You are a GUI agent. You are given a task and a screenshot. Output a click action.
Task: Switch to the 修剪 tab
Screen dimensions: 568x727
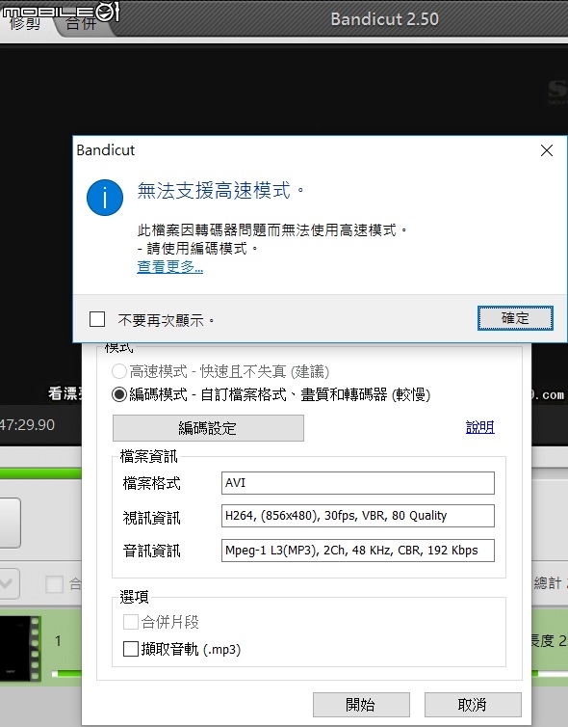[x=25, y=22]
